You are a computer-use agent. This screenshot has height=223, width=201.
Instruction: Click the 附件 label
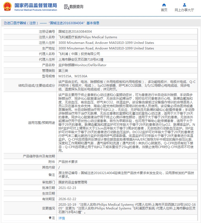pyautogui.click(x=52, y=162)
